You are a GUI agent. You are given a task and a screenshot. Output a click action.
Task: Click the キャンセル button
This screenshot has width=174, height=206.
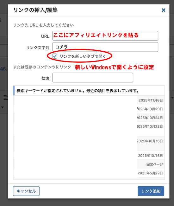pos(26,191)
